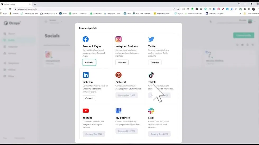Open a new browser tab

point(35,4)
